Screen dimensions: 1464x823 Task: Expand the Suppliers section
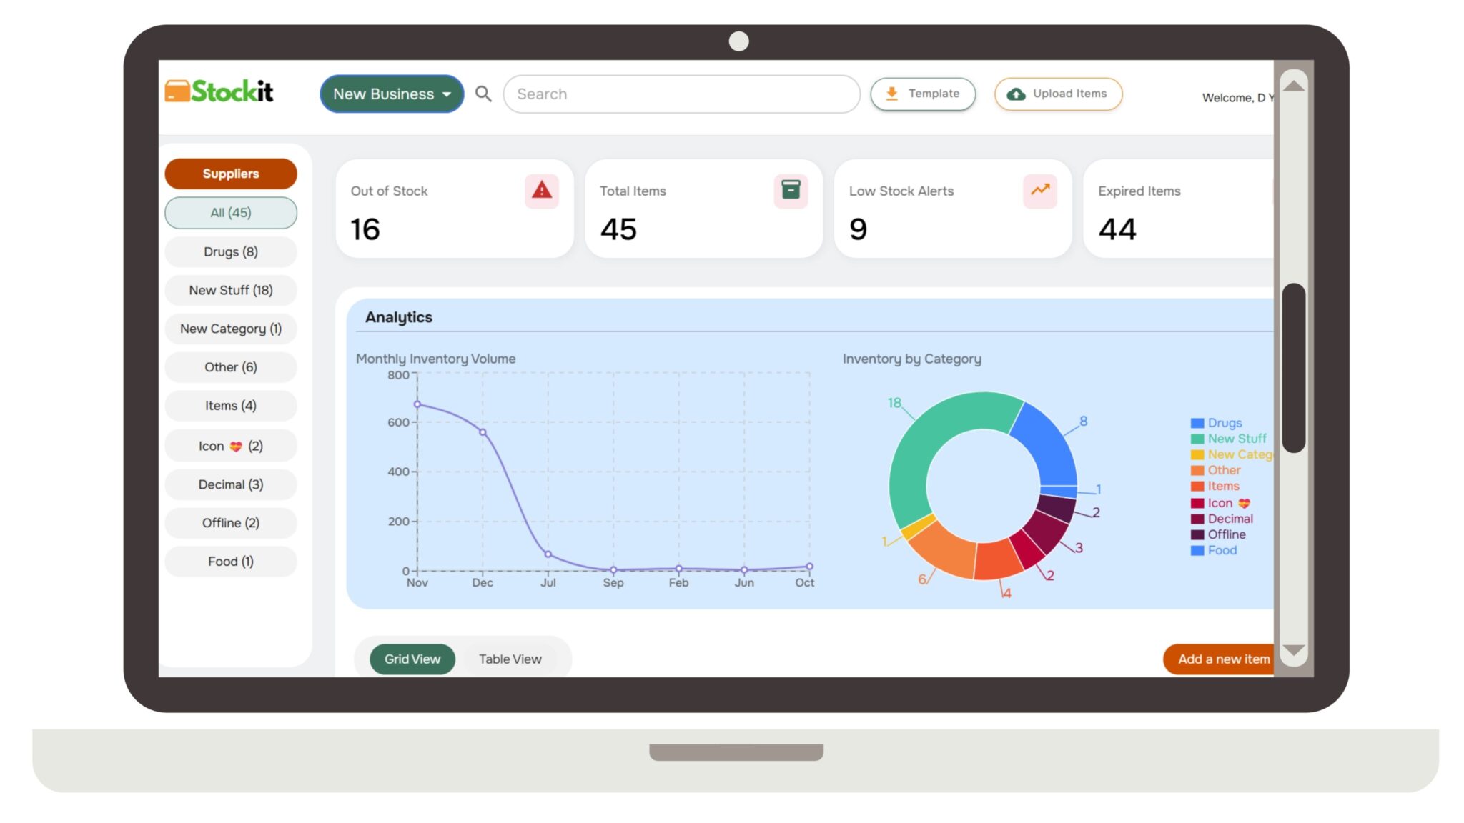(x=230, y=173)
